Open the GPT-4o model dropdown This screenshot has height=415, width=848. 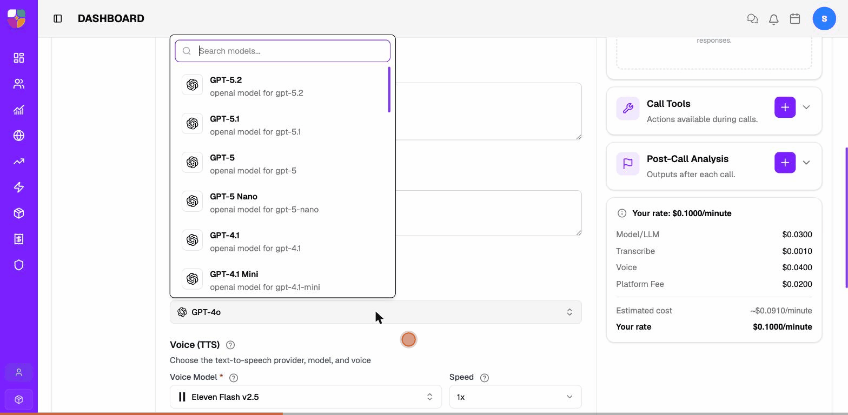pyautogui.click(x=375, y=312)
